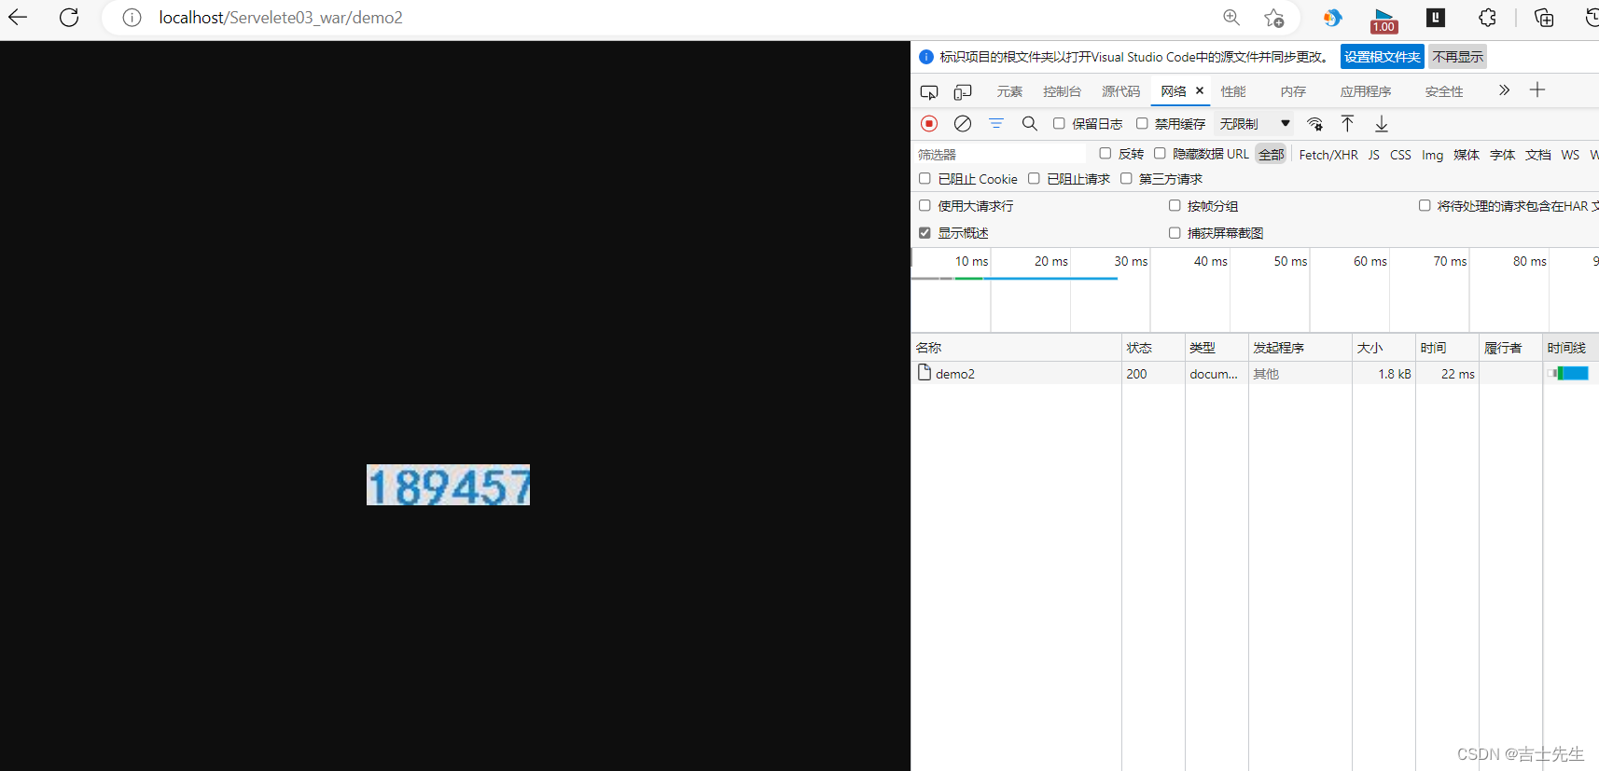Open the extension badge showing 1.00
The width and height of the screenshot is (1599, 771).
pyautogui.click(x=1383, y=20)
